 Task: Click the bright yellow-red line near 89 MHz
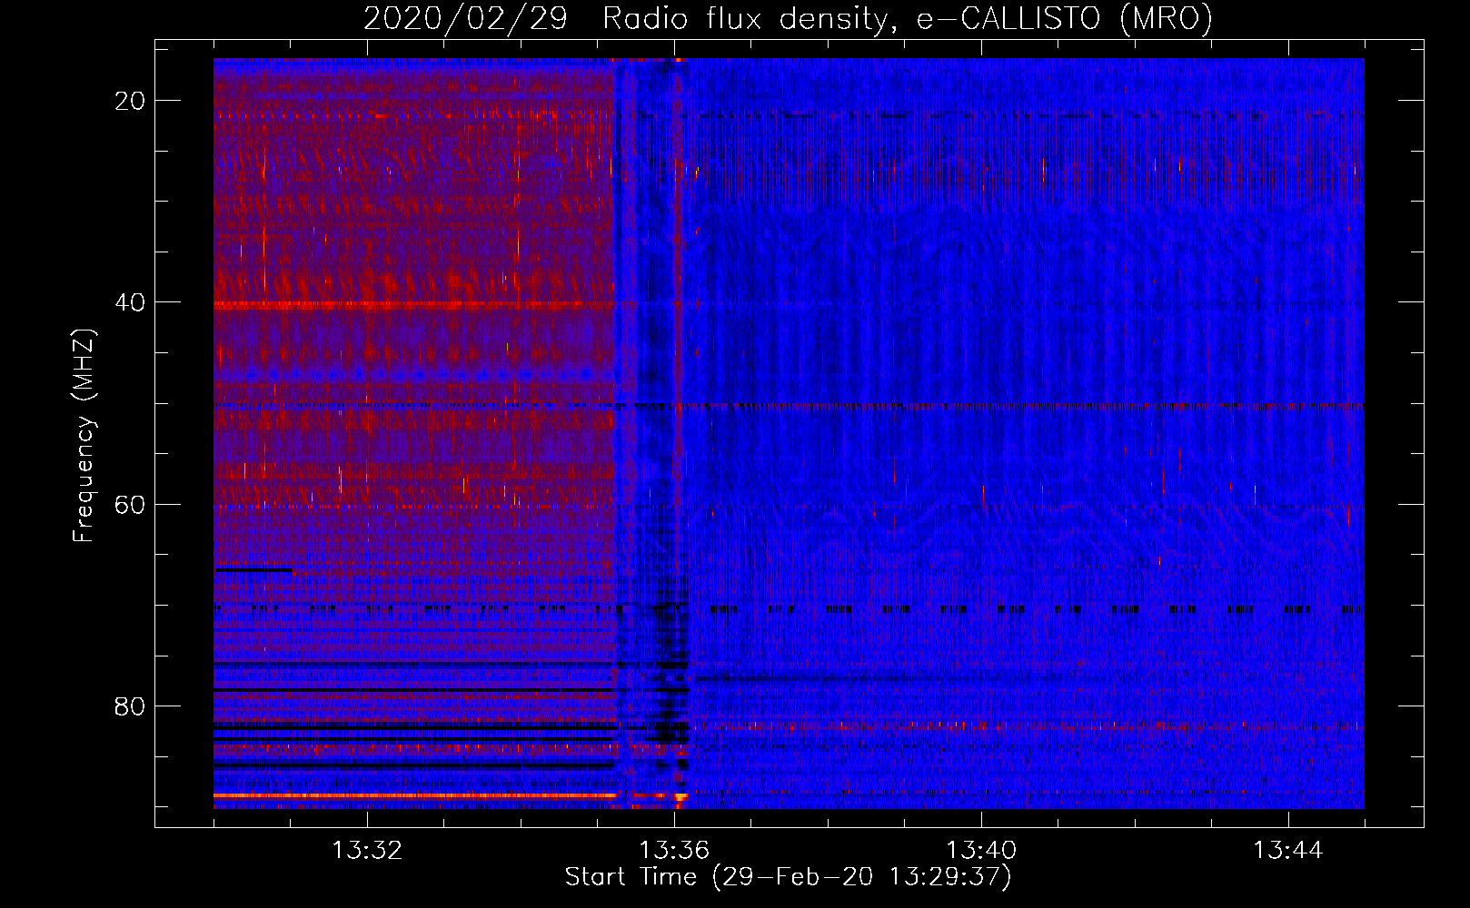415,795
